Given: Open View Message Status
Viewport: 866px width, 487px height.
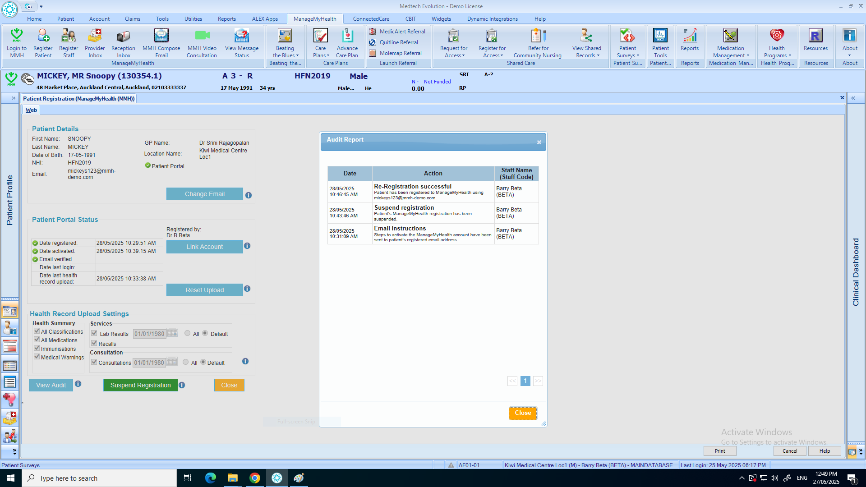Looking at the screenshot, I should (x=241, y=36).
